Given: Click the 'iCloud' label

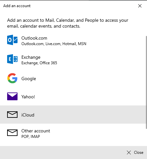Looking at the screenshot, I should (x=28, y=115).
